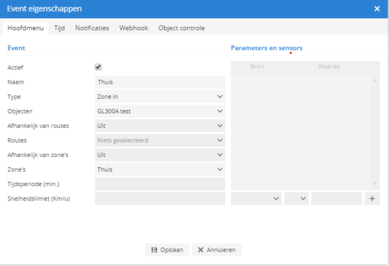Image resolution: width=389 pixels, height=266 pixels.
Task: Select the Object controle tab
Action: coord(182,28)
